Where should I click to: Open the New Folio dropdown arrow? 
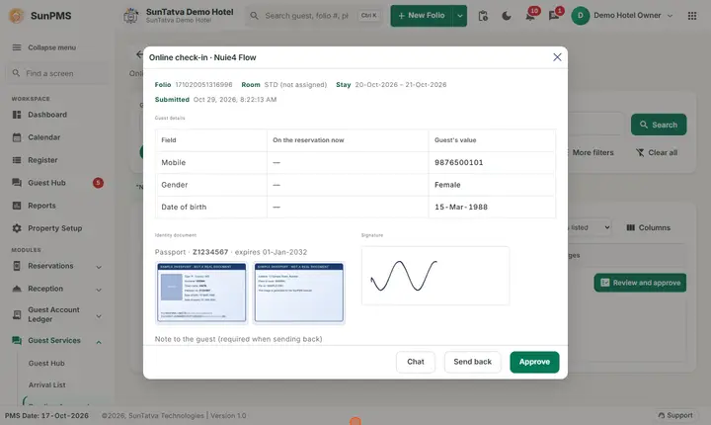click(x=460, y=16)
